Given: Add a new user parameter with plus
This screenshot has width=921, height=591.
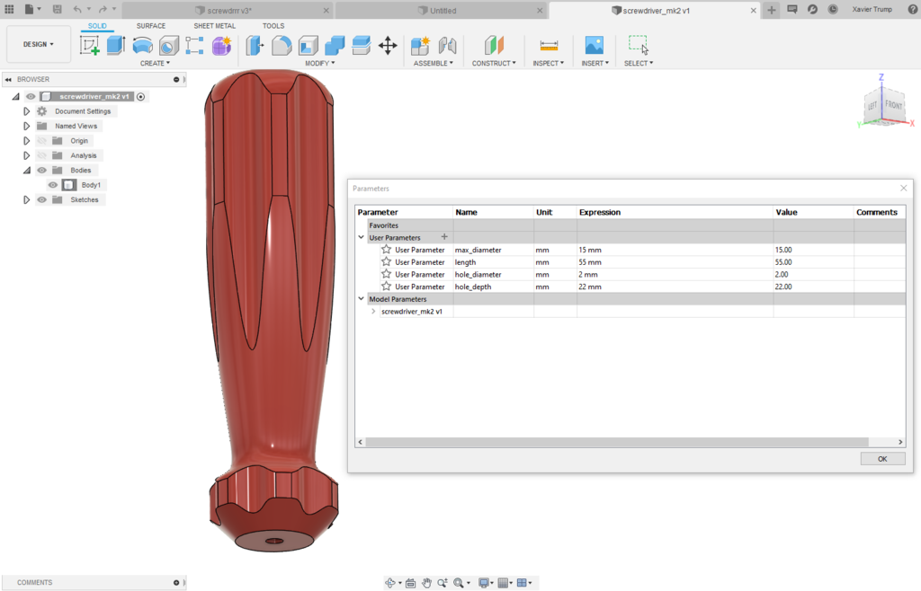Looking at the screenshot, I should coord(444,237).
